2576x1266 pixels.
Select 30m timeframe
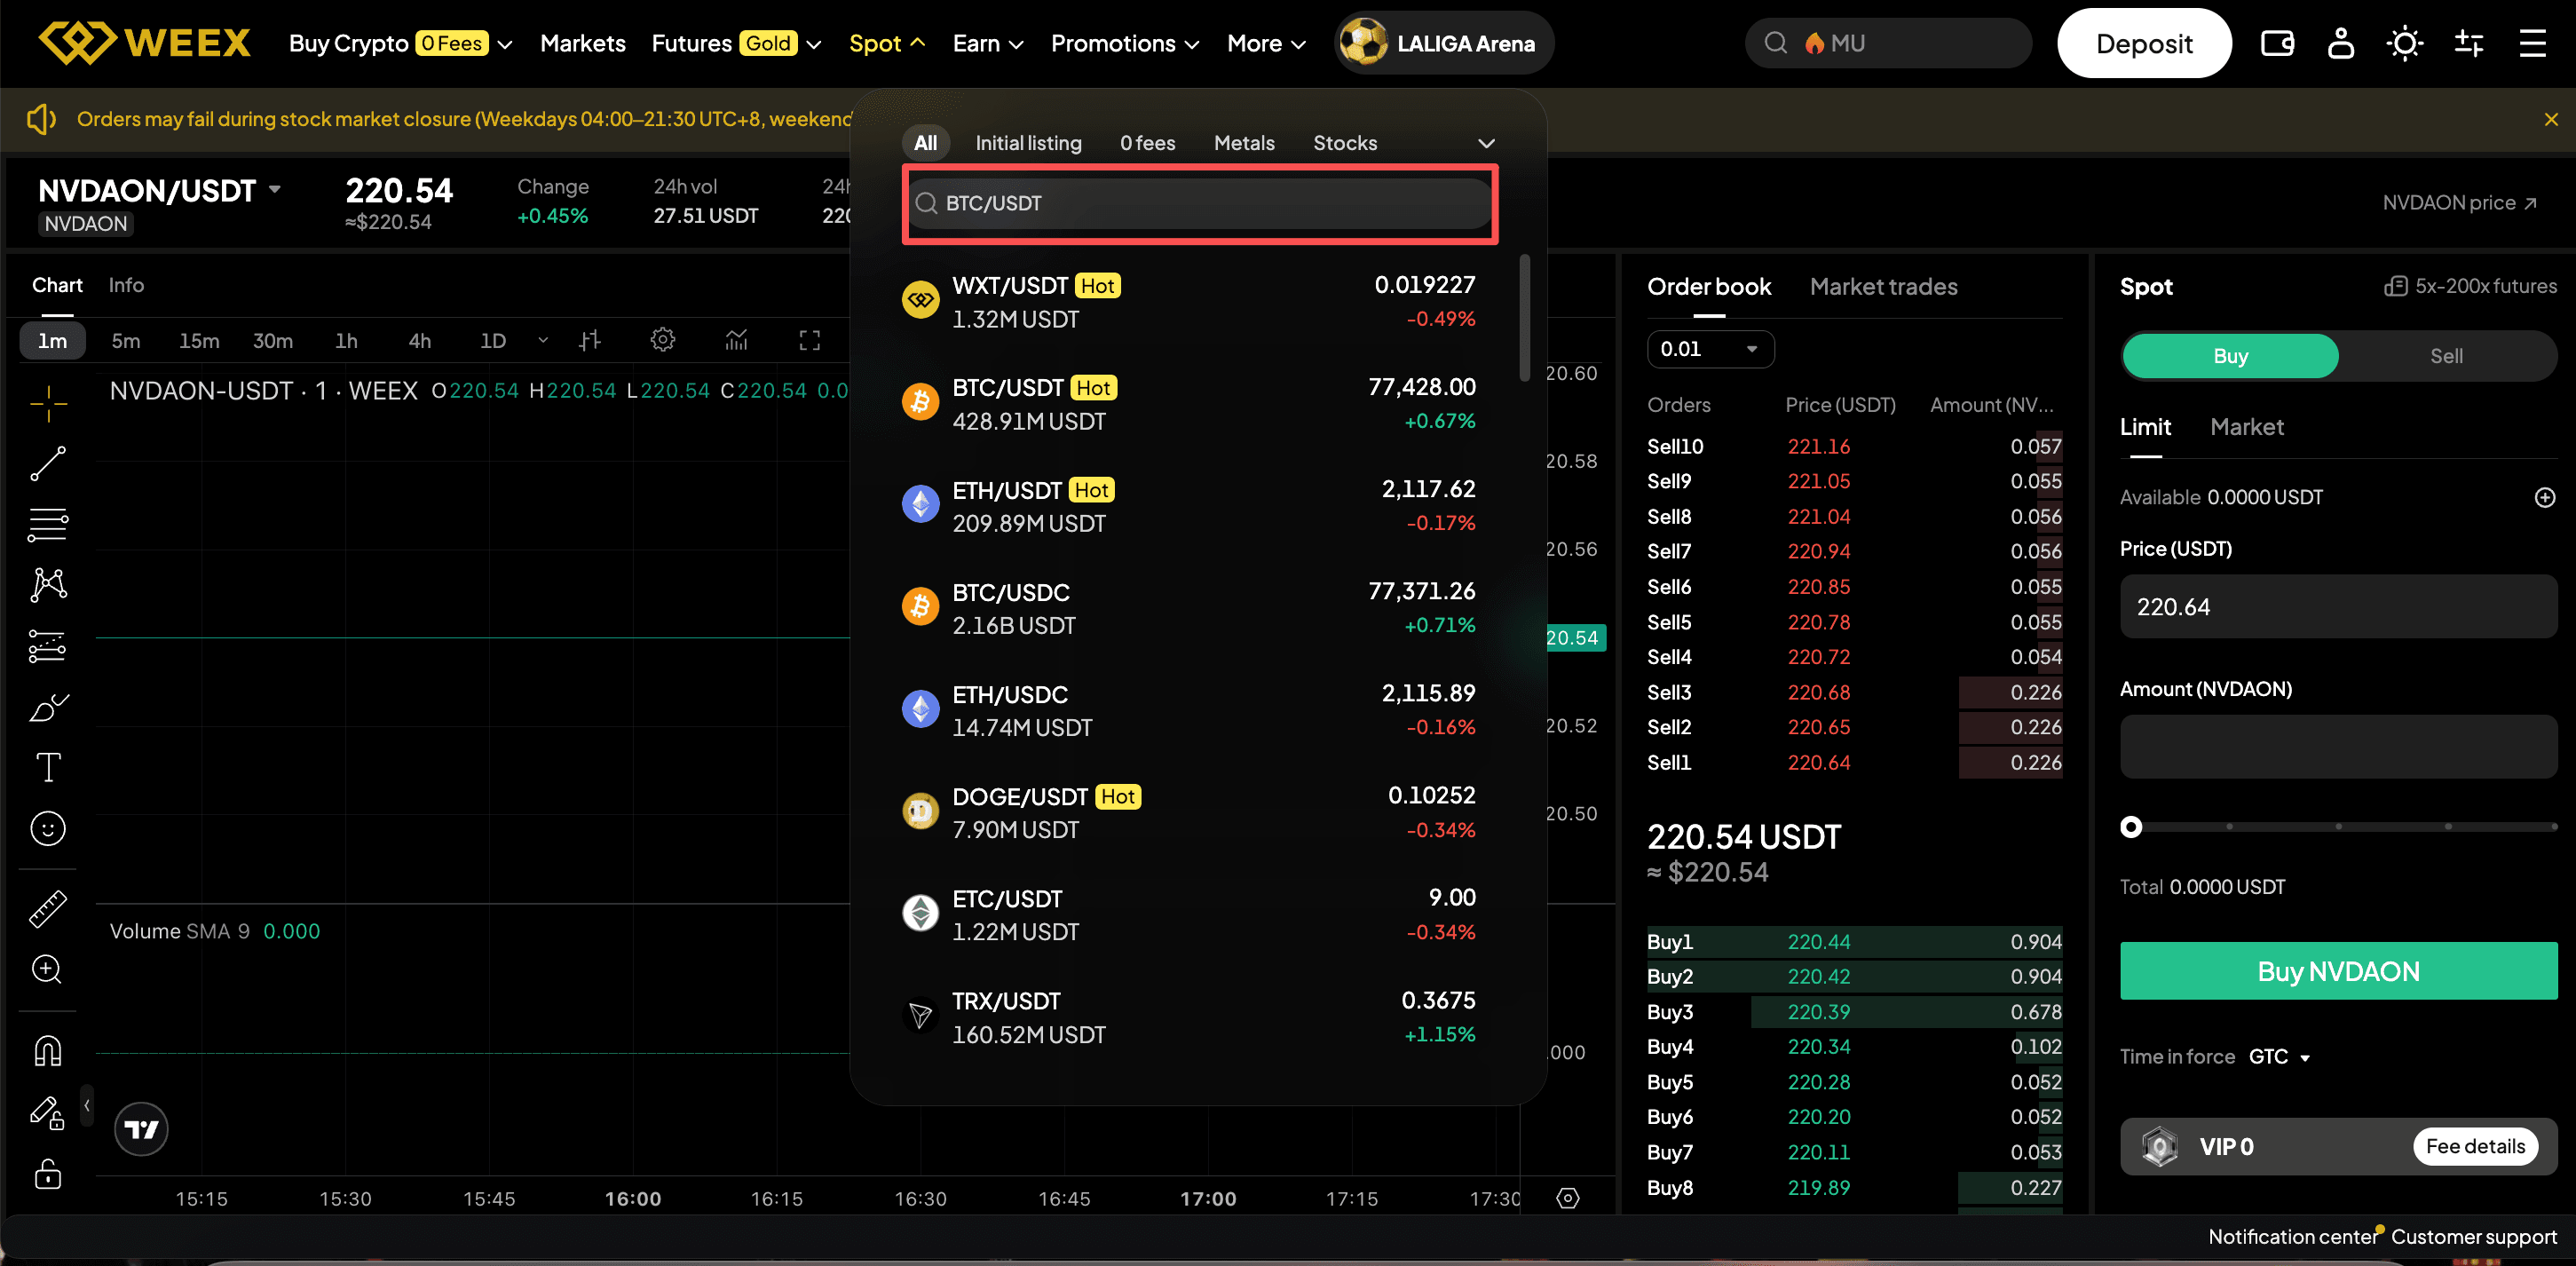[272, 340]
